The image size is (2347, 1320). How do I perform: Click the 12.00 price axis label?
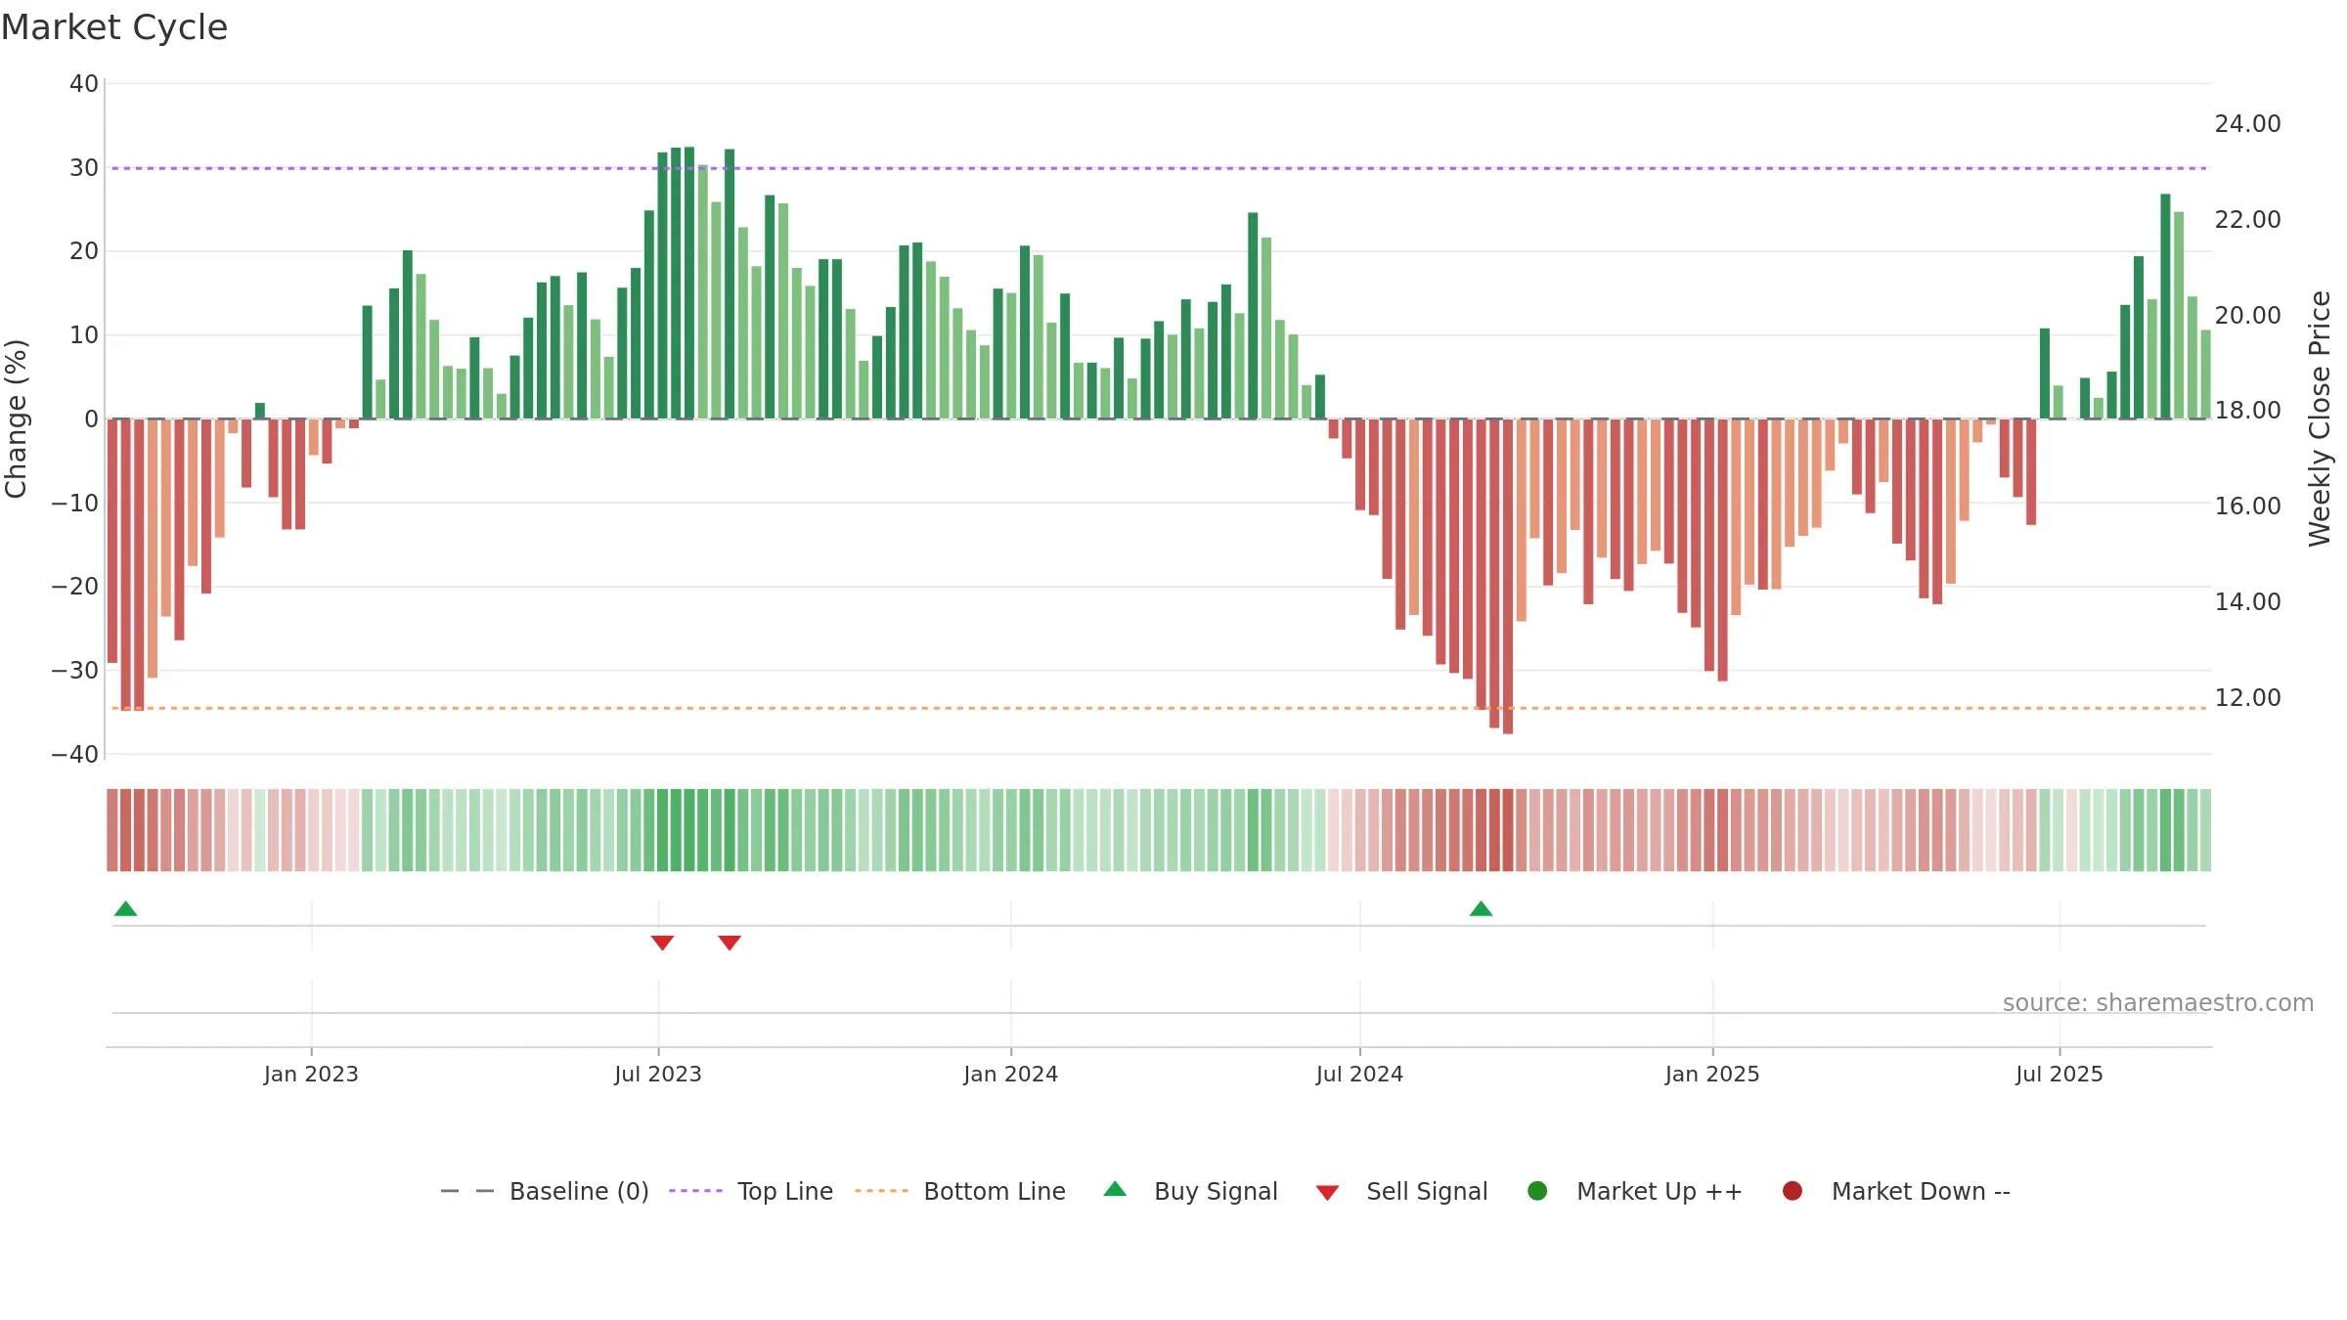2247,698
